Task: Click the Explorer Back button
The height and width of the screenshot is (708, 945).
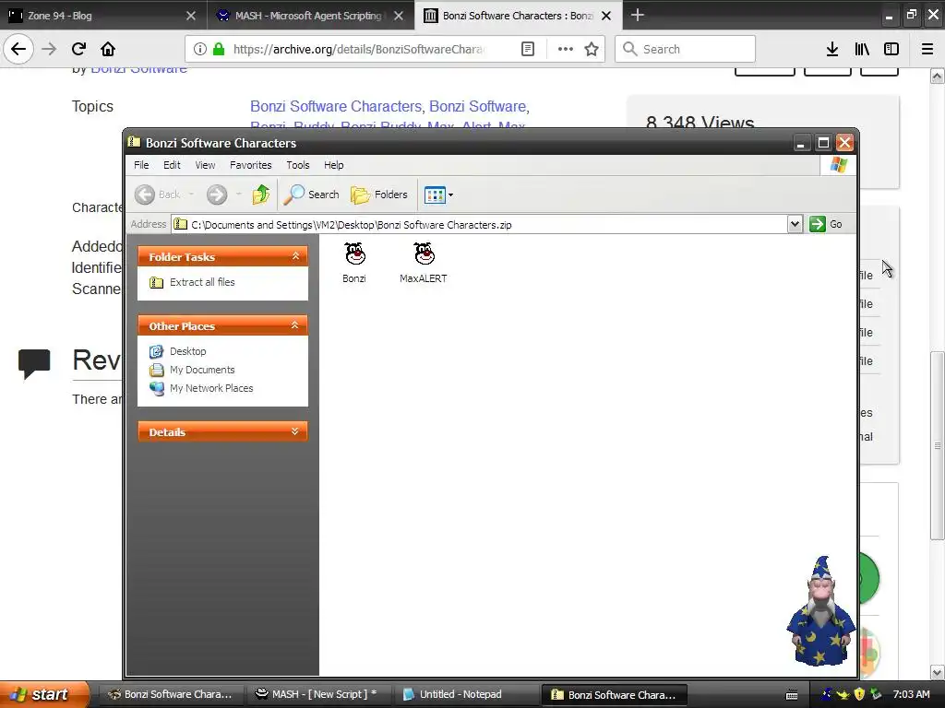Action: point(158,195)
